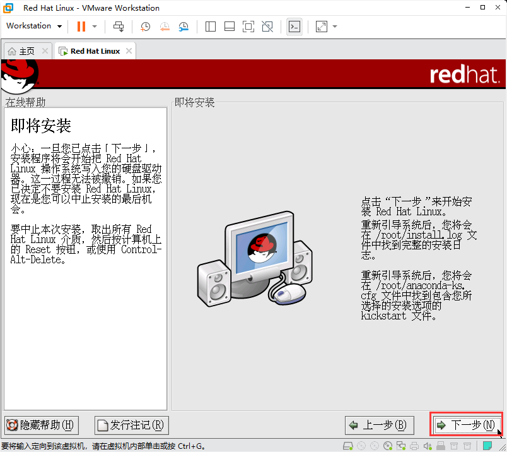Pause the virtual machine
This screenshot has width=507, height=452.
(x=81, y=27)
